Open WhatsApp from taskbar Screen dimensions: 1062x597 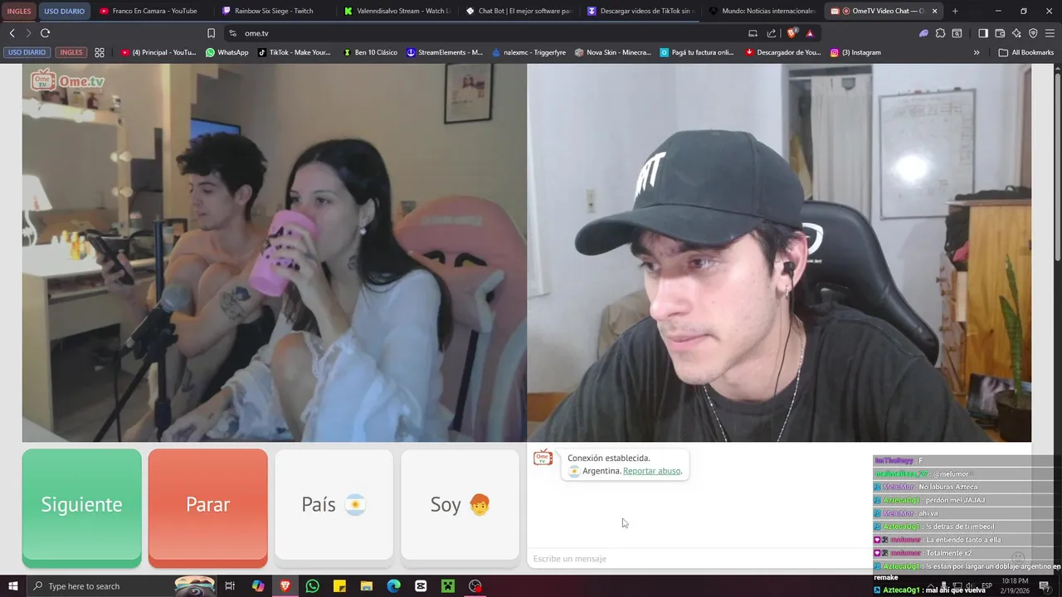click(312, 586)
